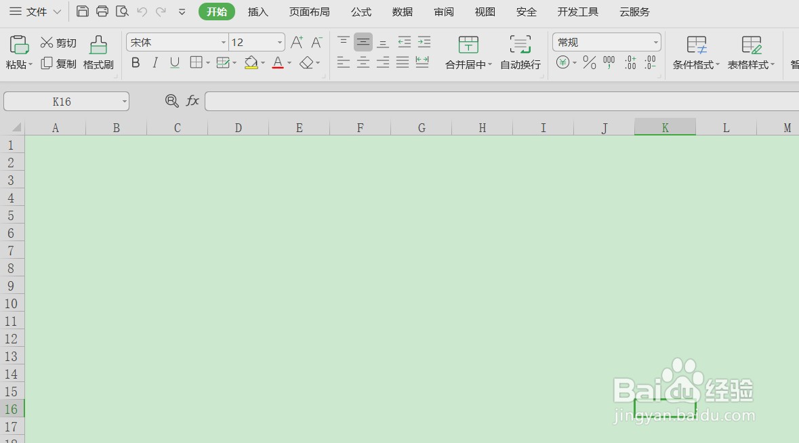Image resolution: width=799 pixels, height=443 pixels.
Task: Apply percentage number format
Action: 588,63
